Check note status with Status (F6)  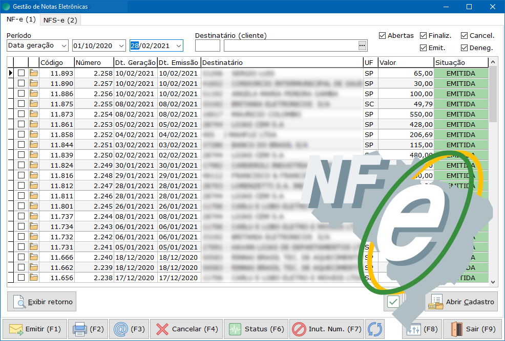[256, 329]
